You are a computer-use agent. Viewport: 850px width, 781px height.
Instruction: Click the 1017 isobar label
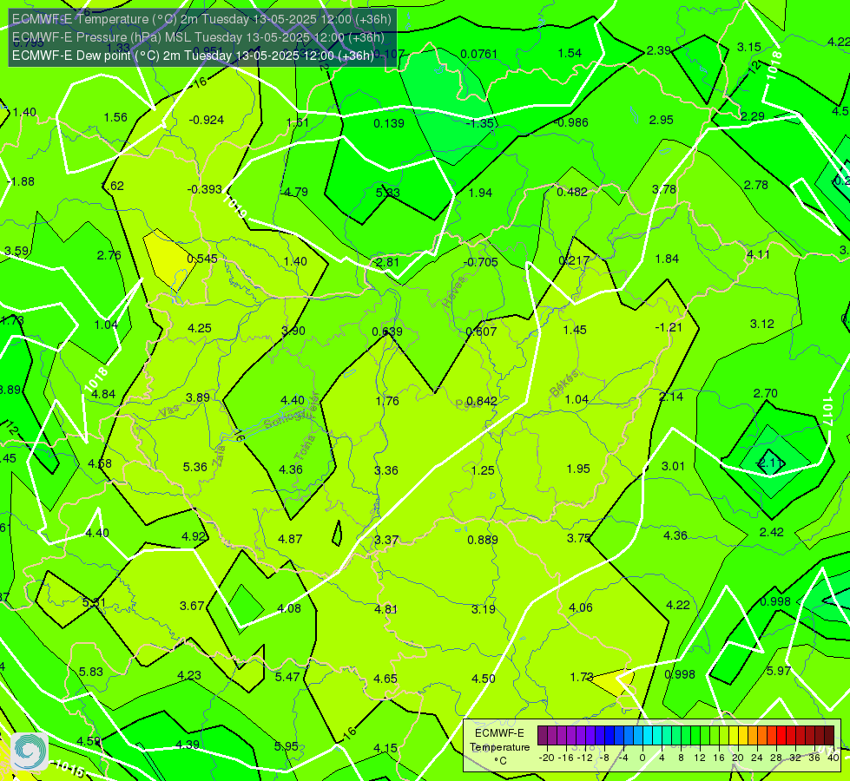coord(827,411)
